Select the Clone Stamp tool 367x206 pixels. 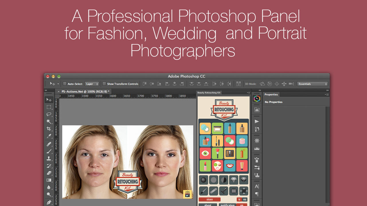click(49, 159)
